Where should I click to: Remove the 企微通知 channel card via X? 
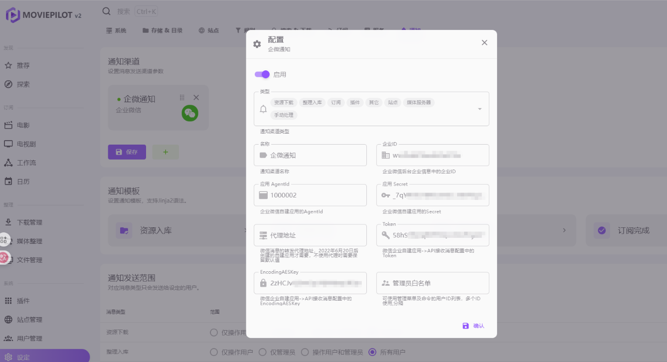196,98
